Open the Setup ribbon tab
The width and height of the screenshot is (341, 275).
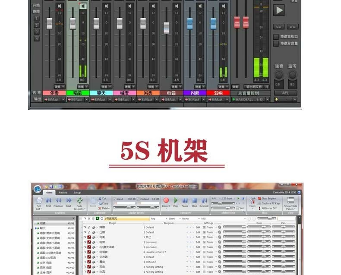click(x=77, y=193)
